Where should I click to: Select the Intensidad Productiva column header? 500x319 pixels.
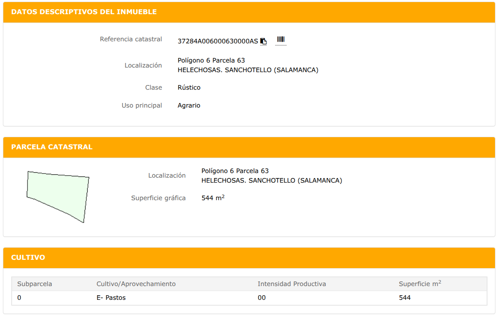[292, 284]
